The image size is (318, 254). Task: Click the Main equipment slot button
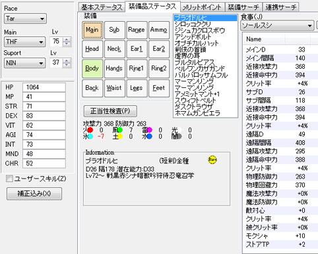92,30
